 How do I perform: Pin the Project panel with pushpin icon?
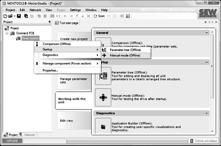coord(50,22)
